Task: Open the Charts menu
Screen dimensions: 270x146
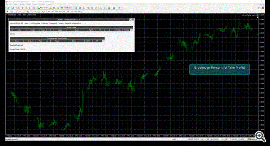Action: pos(28,4)
